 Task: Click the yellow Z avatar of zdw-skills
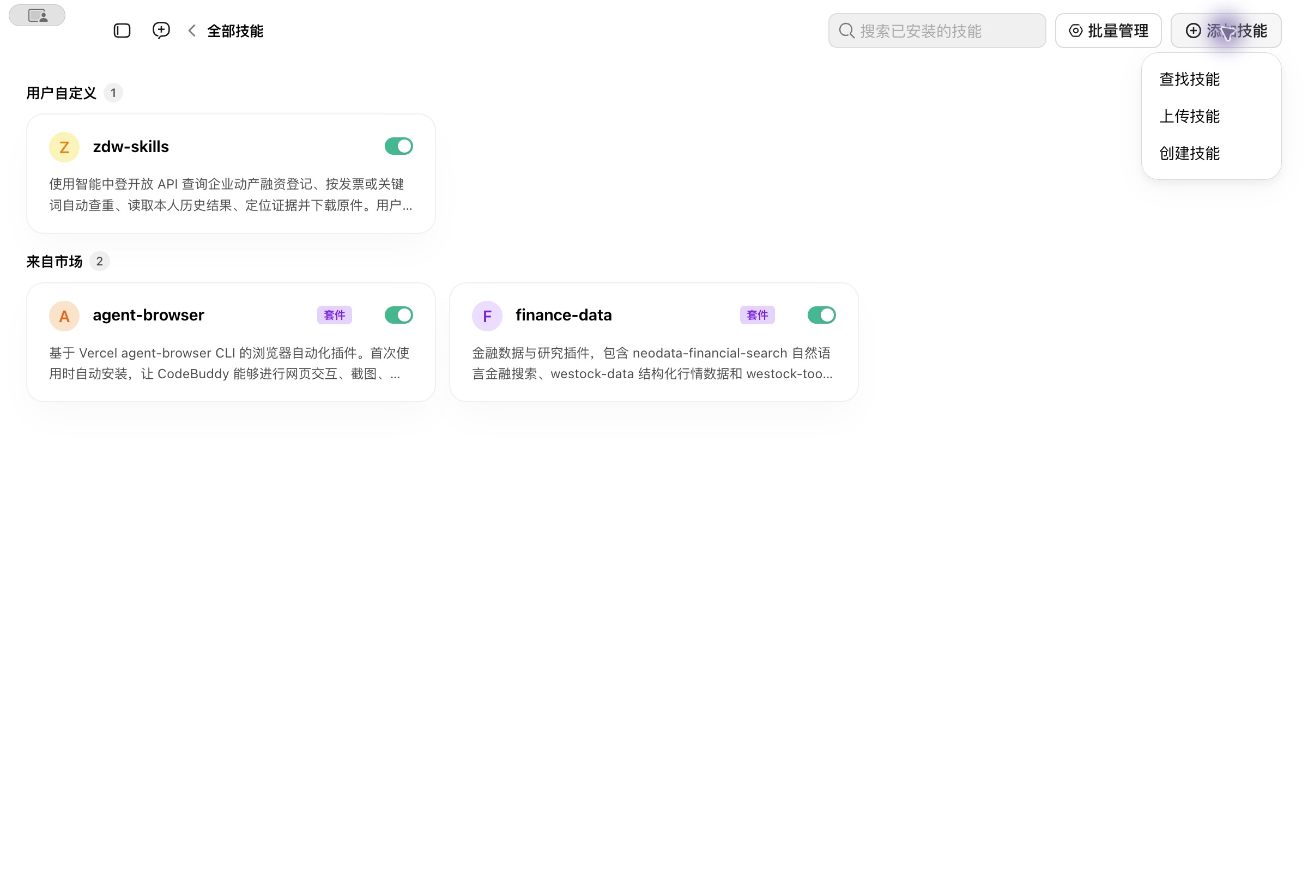64,147
